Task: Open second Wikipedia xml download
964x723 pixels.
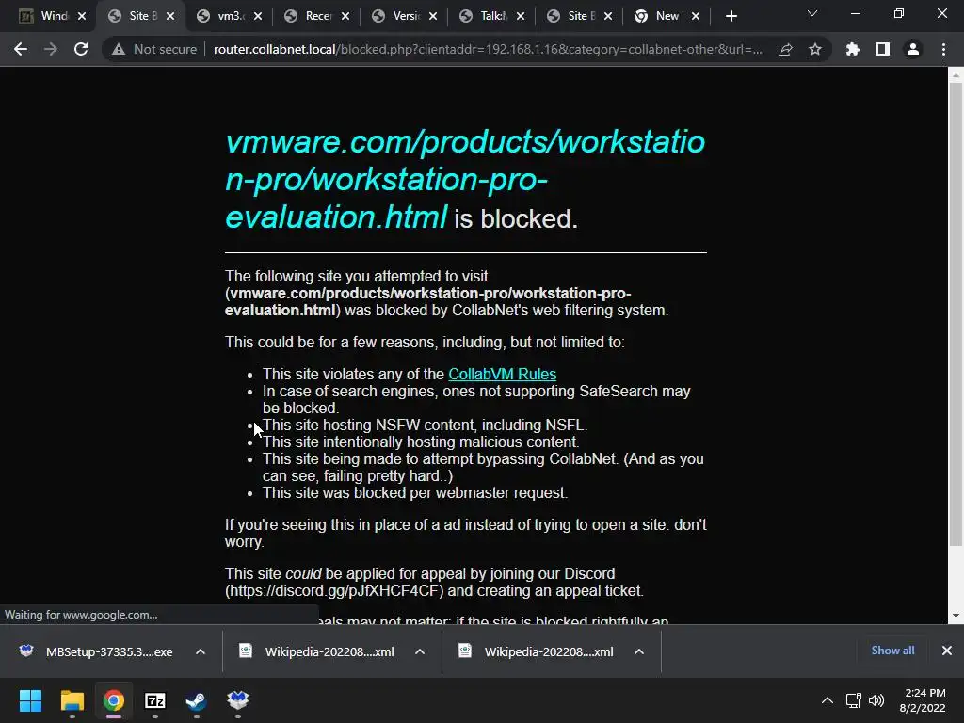Action: 537,651
